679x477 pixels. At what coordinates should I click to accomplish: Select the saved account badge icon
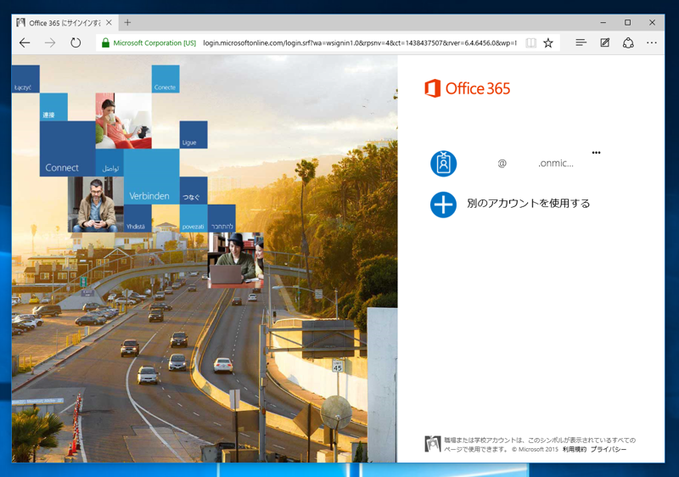[443, 164]
